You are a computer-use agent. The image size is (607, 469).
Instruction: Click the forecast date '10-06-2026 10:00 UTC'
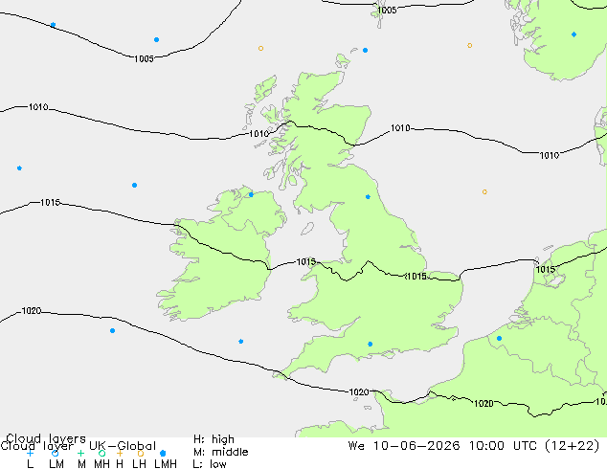pos(455,446)
